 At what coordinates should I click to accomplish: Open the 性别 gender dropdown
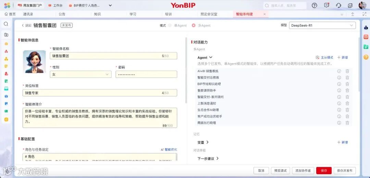pos(81,74)
